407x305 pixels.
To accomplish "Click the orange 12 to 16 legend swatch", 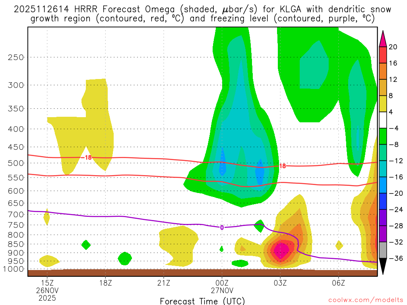I will 383,71.
